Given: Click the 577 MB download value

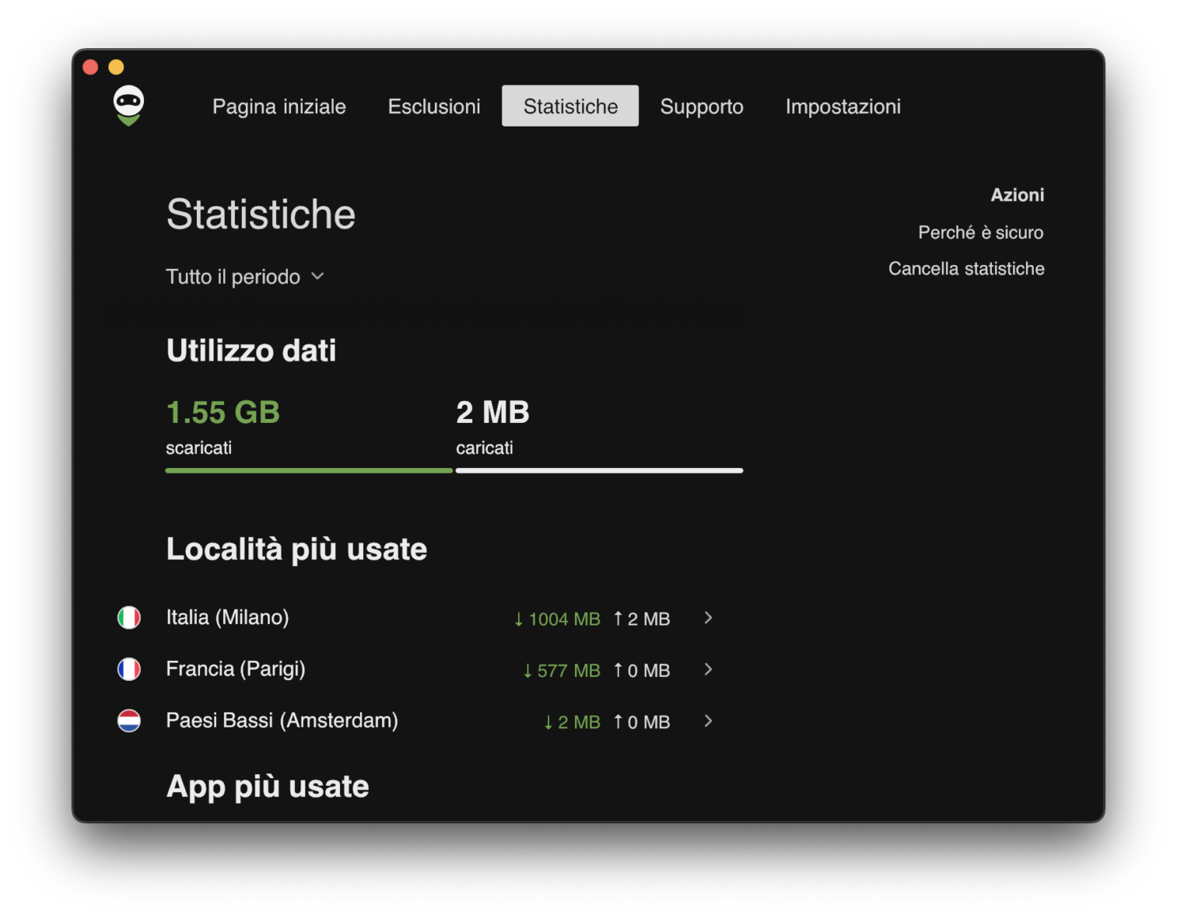Looking at the screenshot, I should point(561,671).
